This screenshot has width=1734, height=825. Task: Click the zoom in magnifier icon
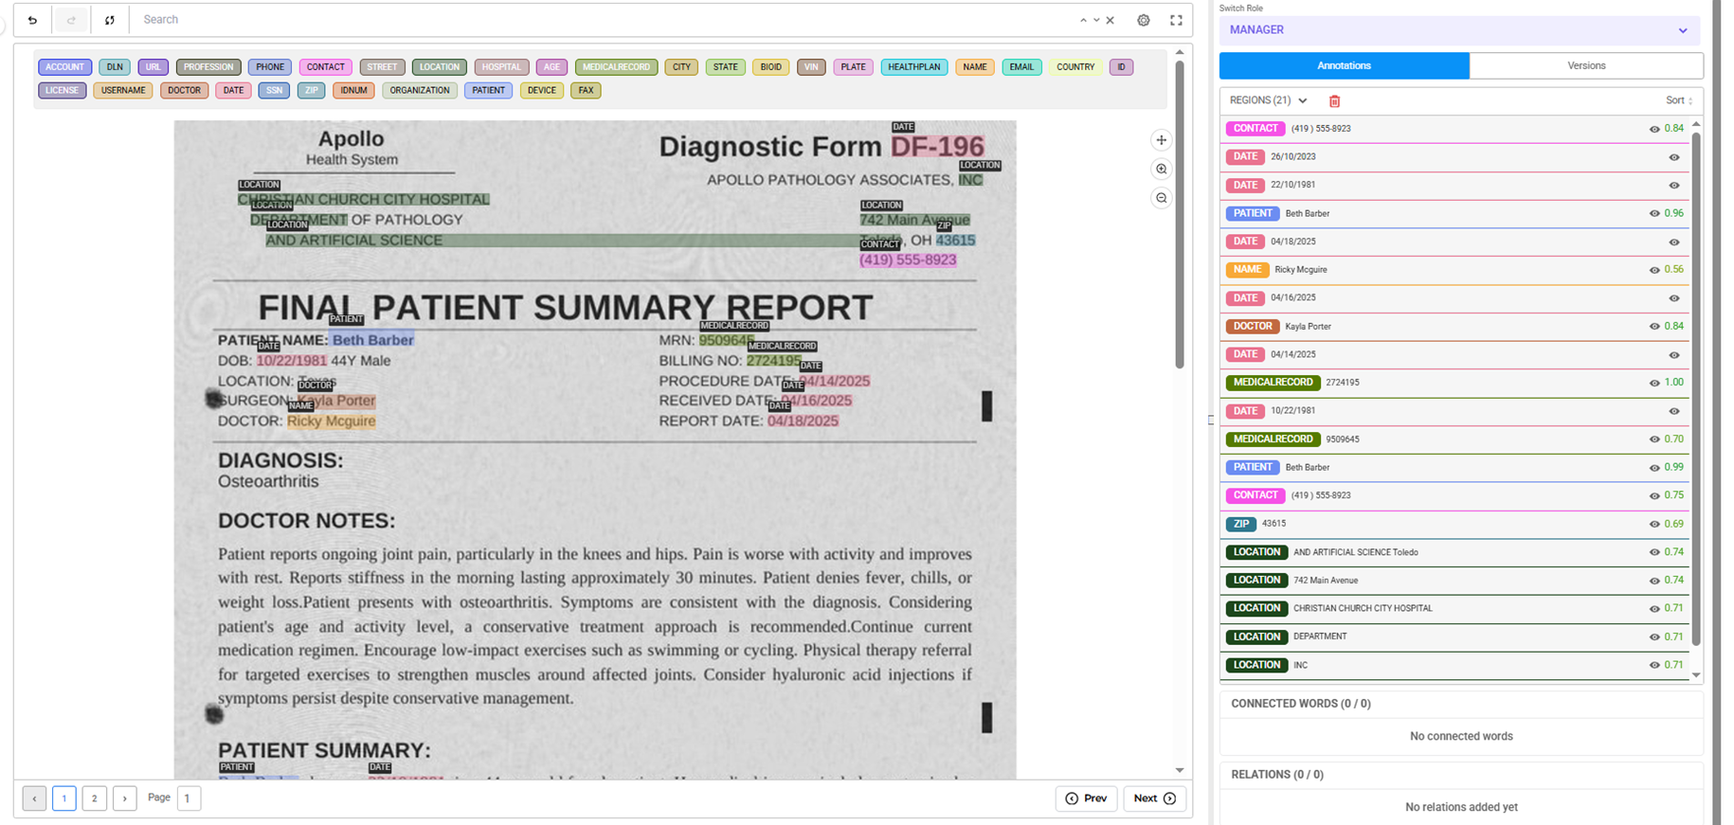1161,170
